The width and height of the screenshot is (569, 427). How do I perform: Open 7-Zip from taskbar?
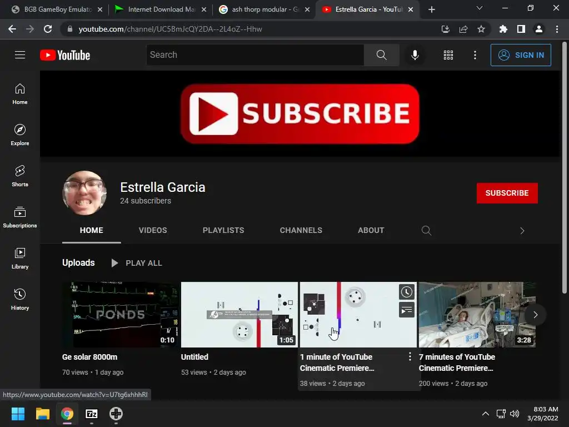pyautogui.click(x=92, y=414)
